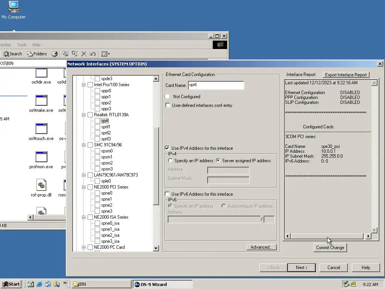Select the sprtl1 tree item
Image resolution: width=385 pixels, height=289 pixels.
pos(106,127)
